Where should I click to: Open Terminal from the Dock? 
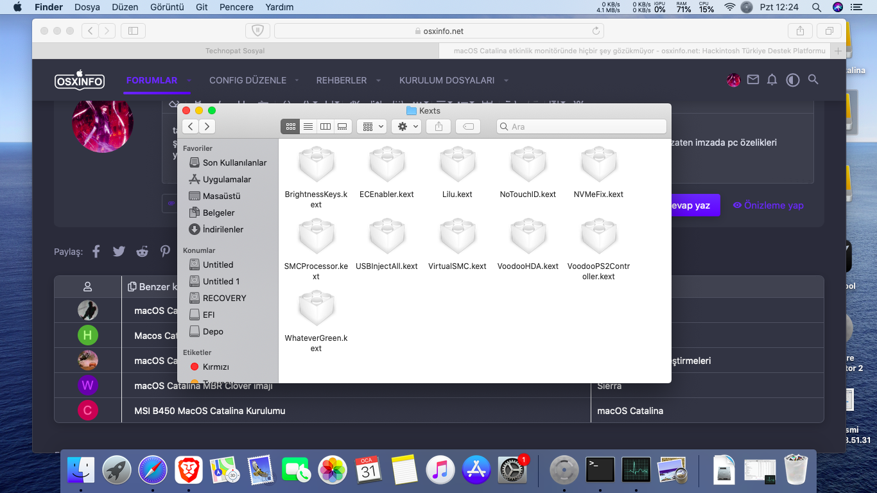point(600,470)
